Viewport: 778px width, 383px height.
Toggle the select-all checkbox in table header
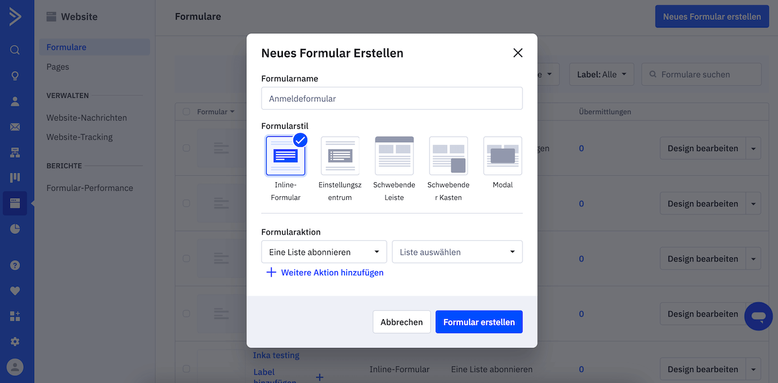pyautogui.click(x=186, y=112)
